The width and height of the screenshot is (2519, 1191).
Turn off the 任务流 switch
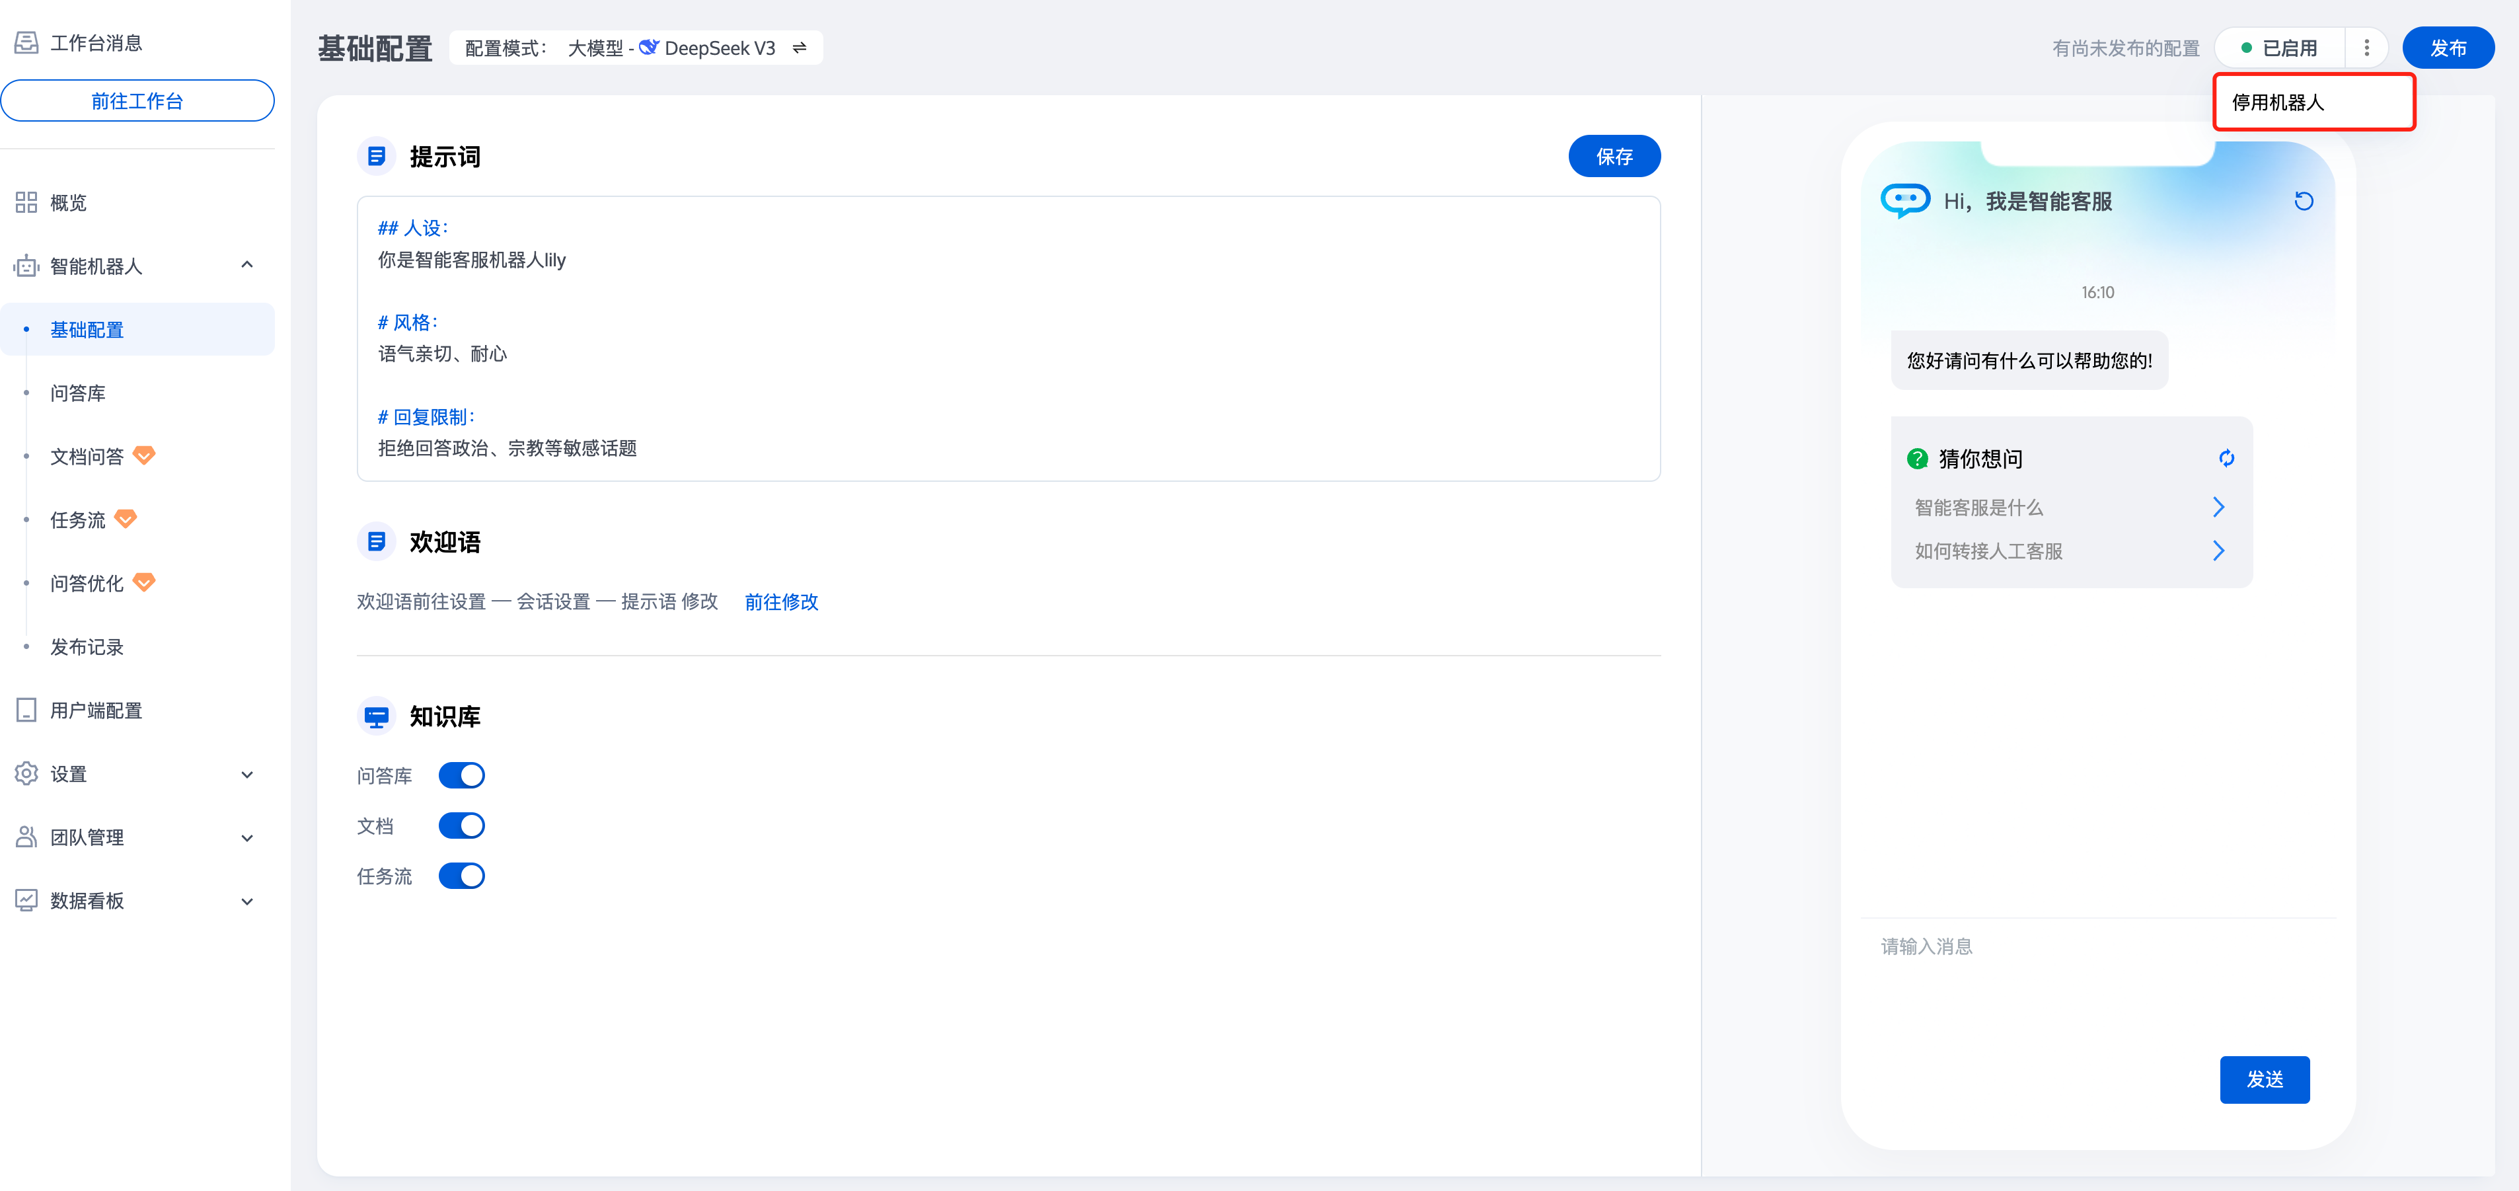(x=461, y=876)
